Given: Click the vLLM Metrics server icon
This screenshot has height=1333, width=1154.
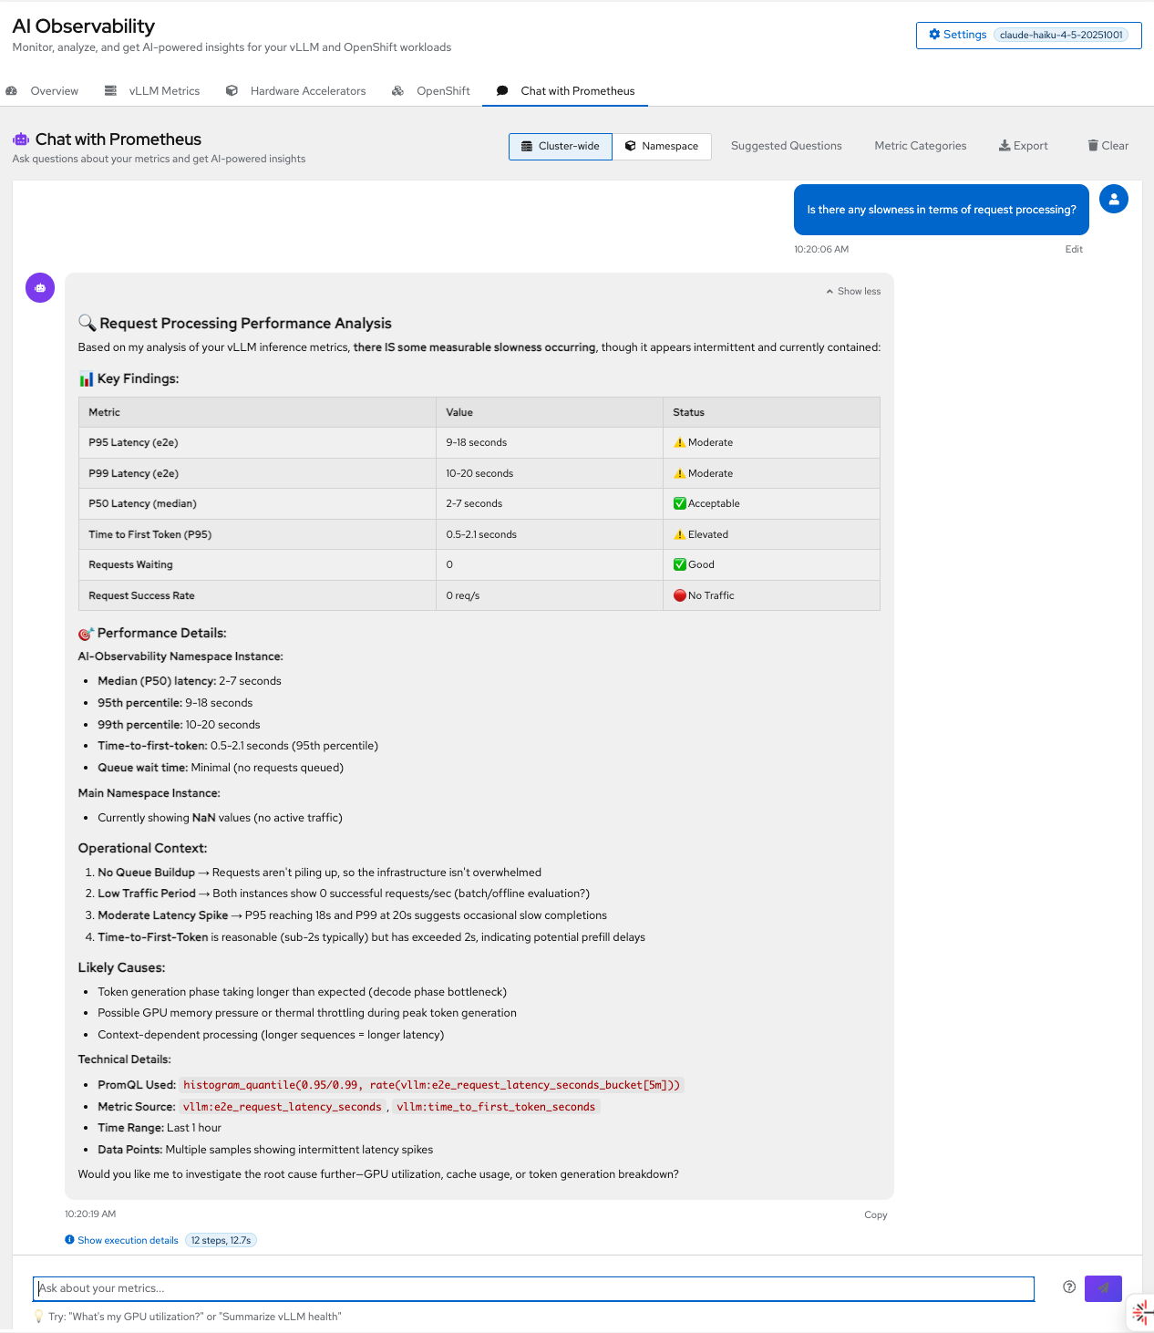Looking at the screenshot, I should click(111, 90).
